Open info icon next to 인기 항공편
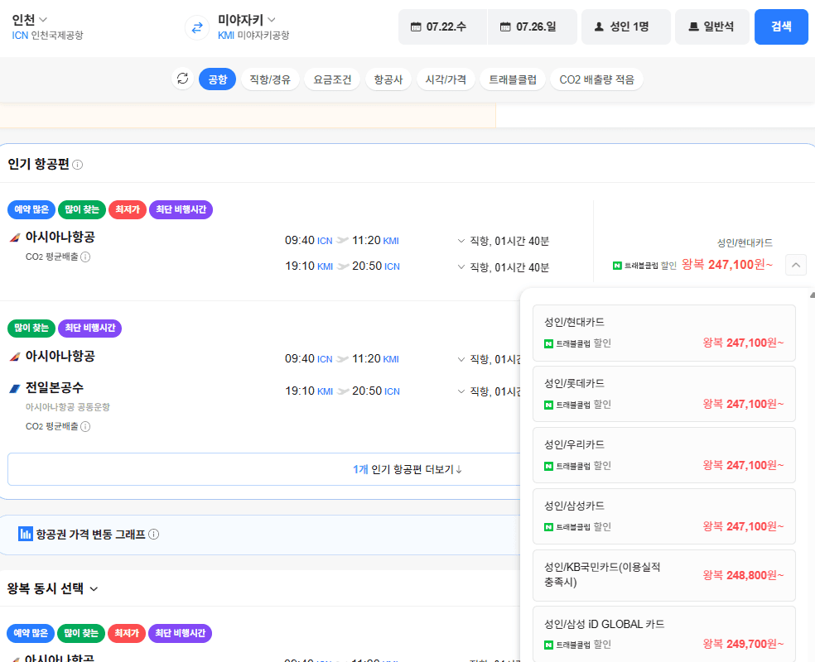 (78, 165)
